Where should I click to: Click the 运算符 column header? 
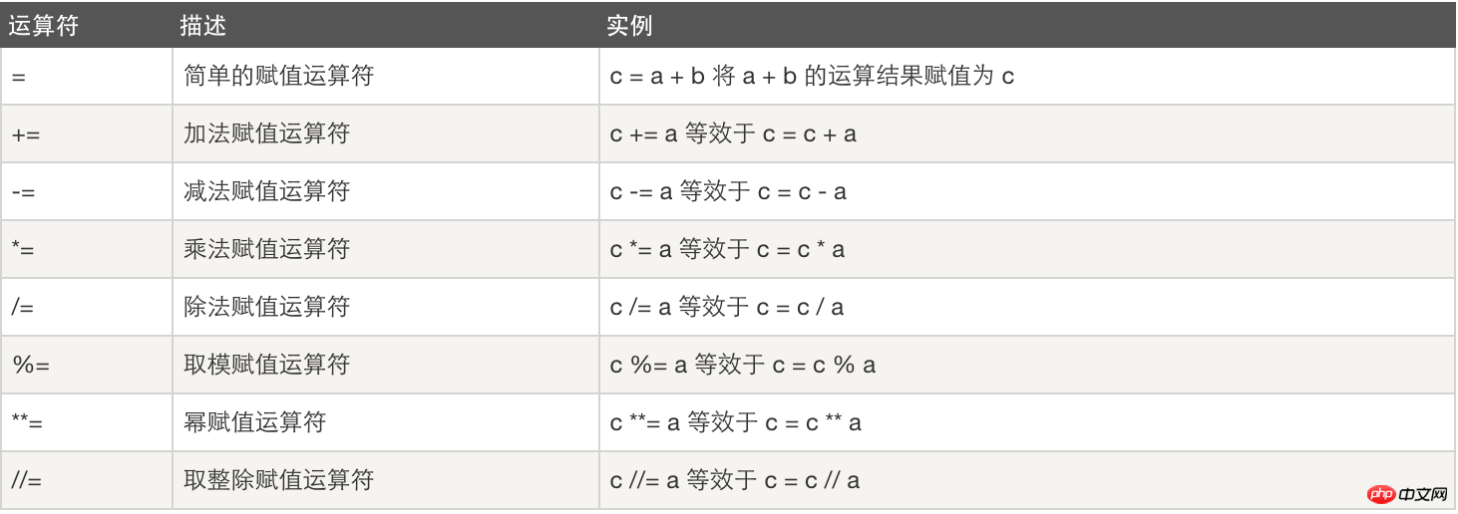[x=43, y=26]
